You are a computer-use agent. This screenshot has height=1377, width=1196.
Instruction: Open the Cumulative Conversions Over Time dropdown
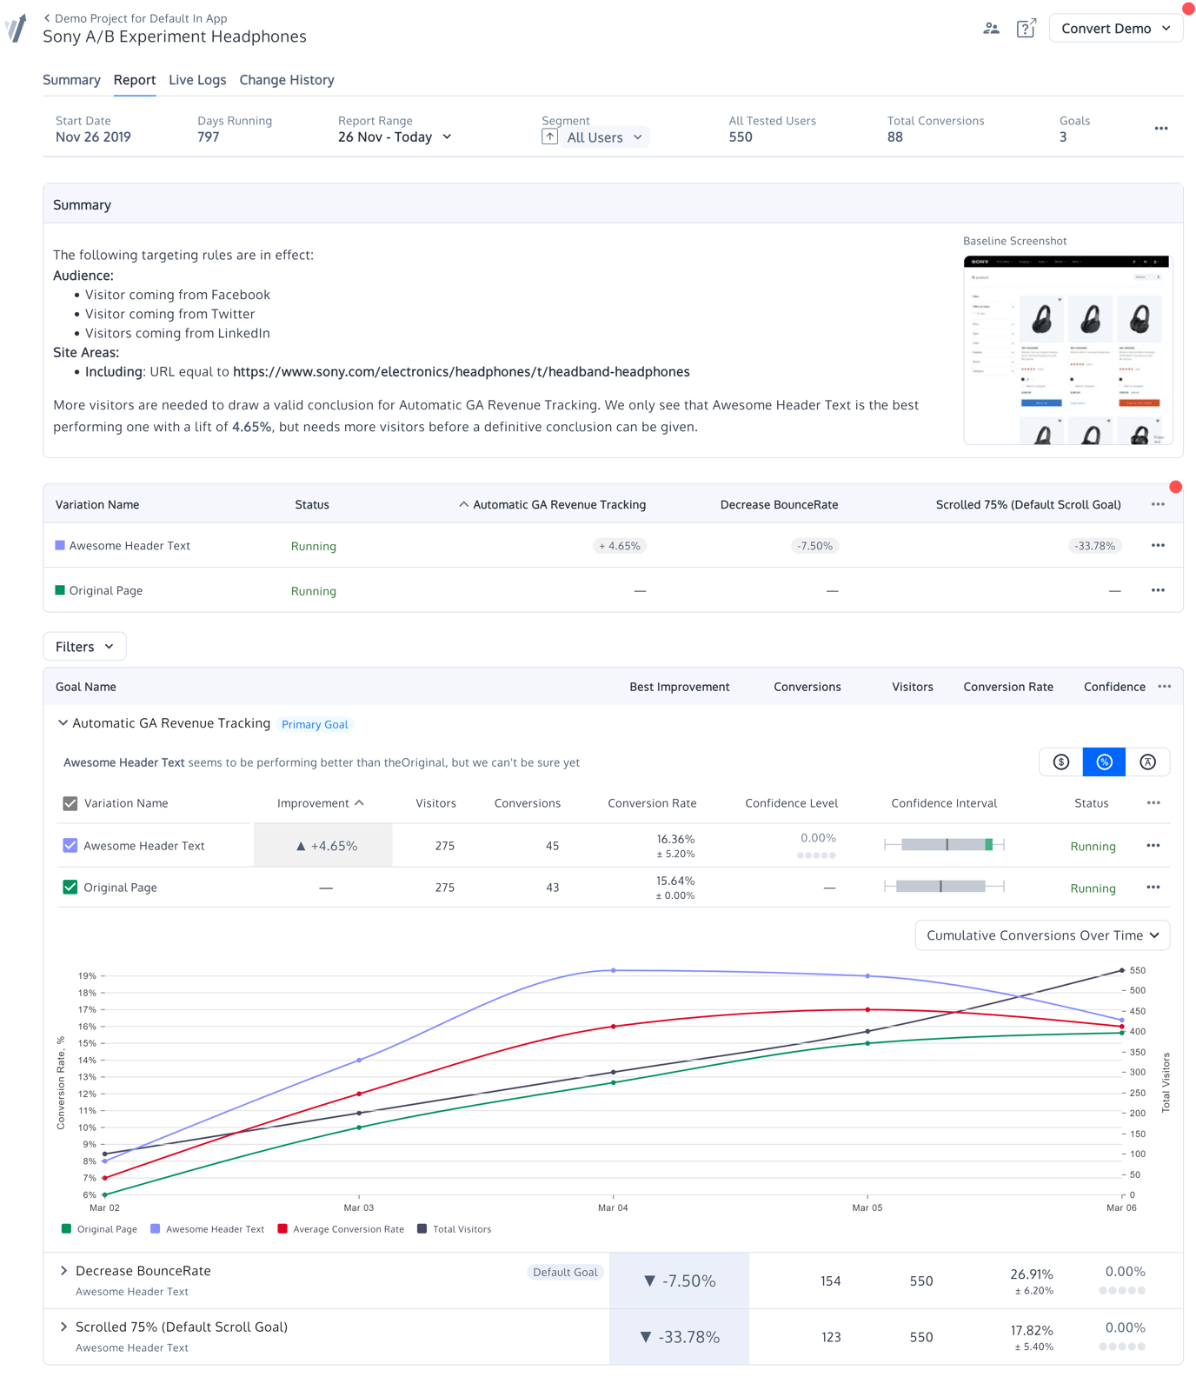click(1042, 936)
